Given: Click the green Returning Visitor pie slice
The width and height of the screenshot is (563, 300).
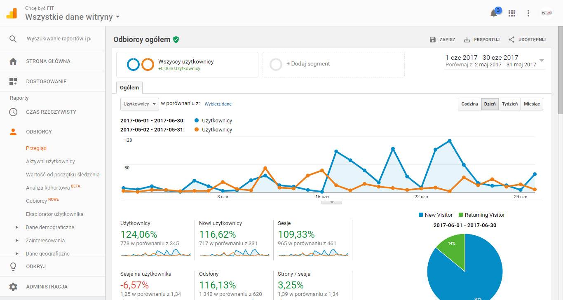Looking at the screenshot, I should (x=451, y=242).
